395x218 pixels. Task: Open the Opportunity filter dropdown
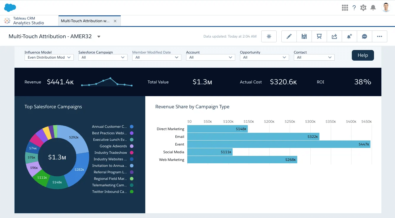[x=264, y=57]
